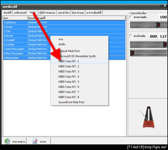This screenshot has width=168, height=150.
Task: Select MIDI Yoke NT: 4
Action: 80,77
